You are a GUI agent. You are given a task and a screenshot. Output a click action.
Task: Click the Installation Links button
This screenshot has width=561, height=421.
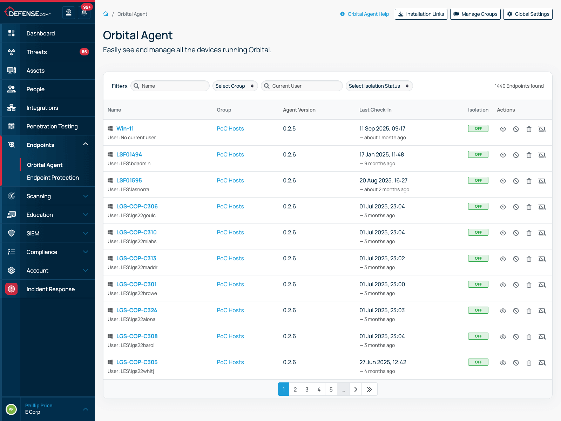421,14
